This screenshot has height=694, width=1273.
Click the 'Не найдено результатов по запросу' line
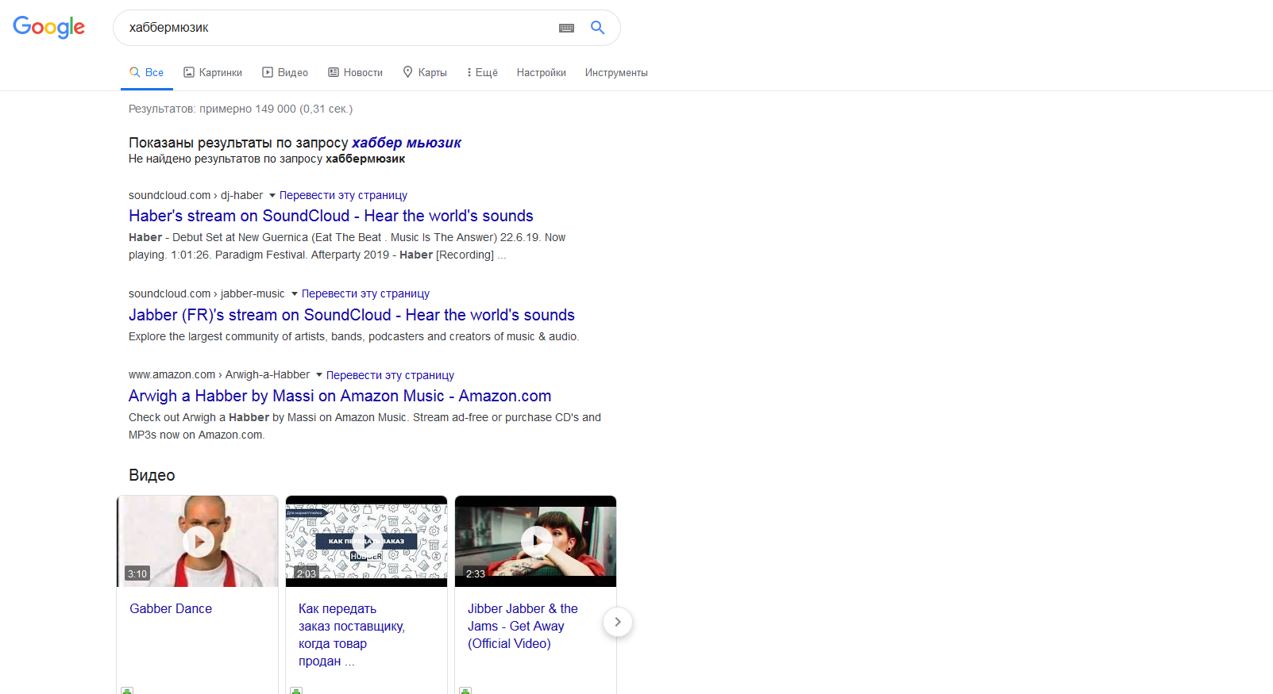(x=267, y=159)
